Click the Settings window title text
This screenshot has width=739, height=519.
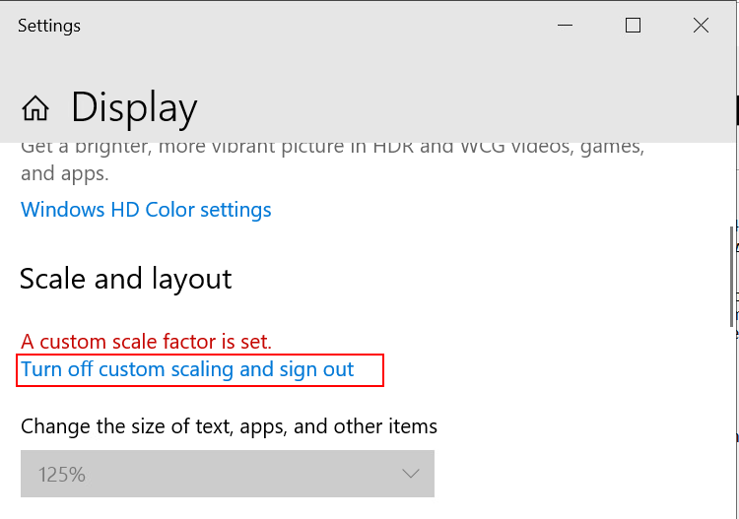coord(49,27)
